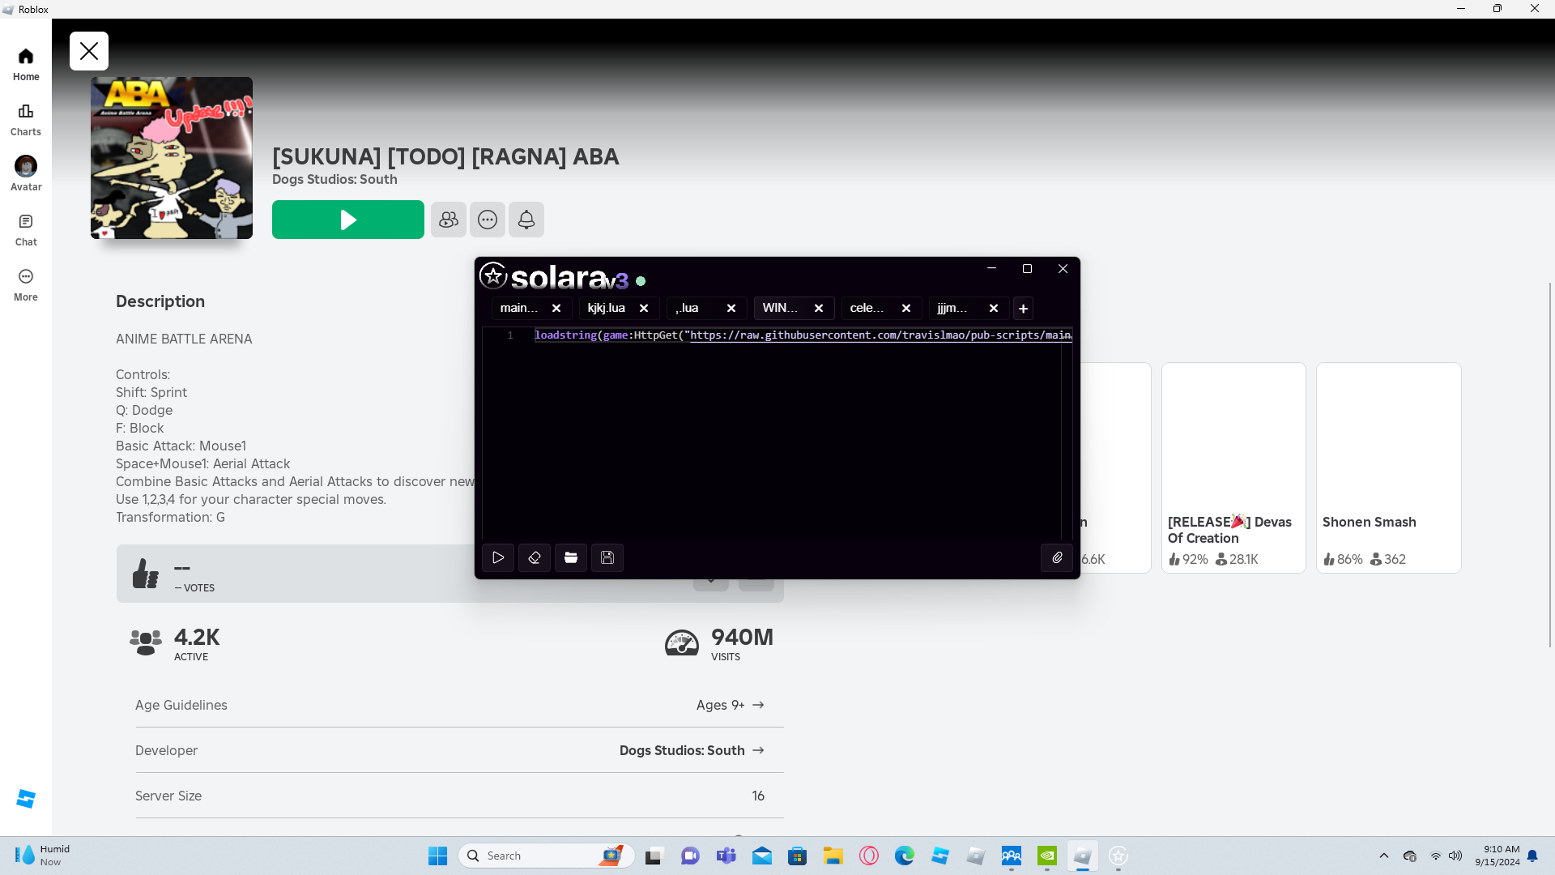The image size is (1555, 875).
Task: Open the More menu in the sidebar
Action: (26, 285)
